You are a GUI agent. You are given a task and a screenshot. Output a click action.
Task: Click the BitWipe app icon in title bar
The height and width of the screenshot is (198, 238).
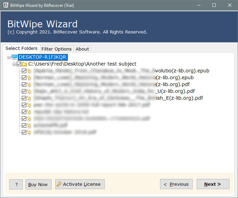tap(5, 5)
